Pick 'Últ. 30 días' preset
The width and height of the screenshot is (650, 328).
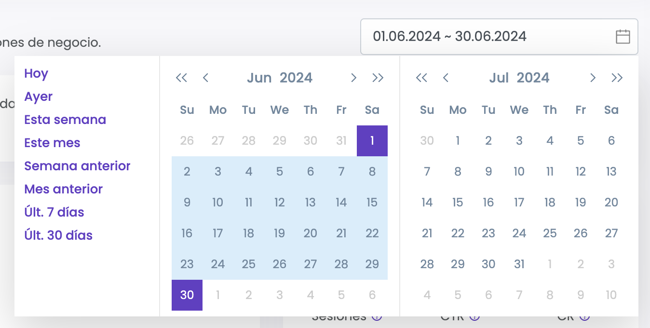click(x=58, y=235)
